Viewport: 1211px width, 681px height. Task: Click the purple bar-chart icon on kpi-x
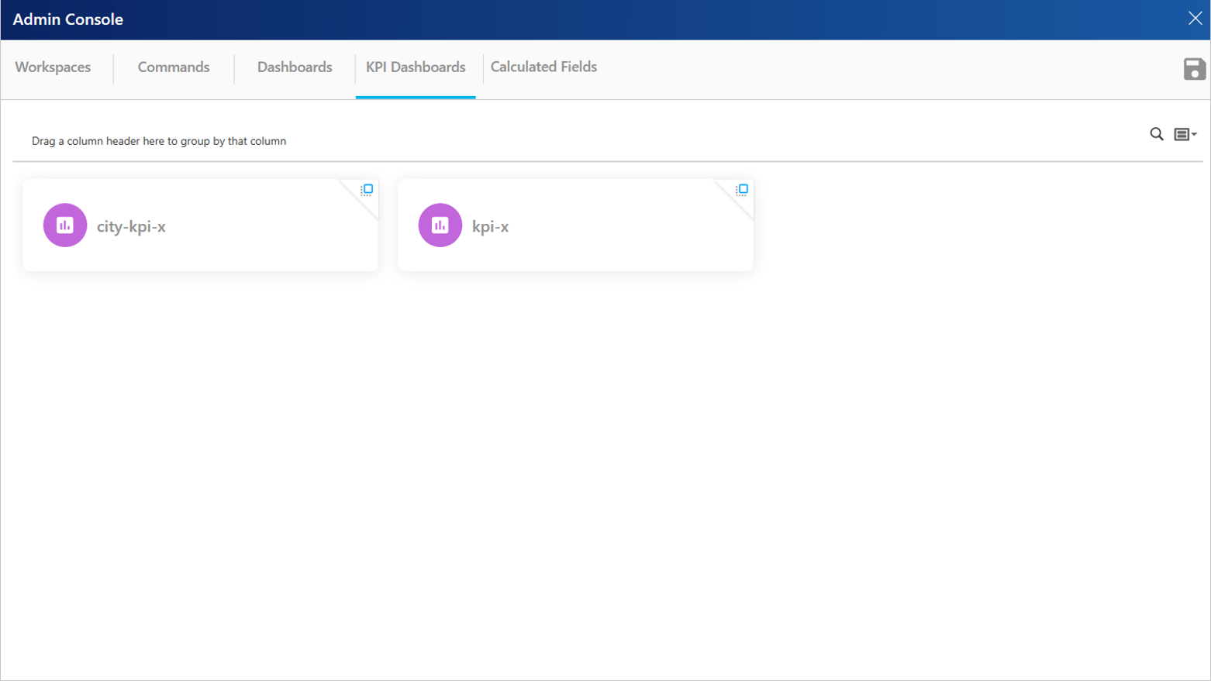click(440, 225)
